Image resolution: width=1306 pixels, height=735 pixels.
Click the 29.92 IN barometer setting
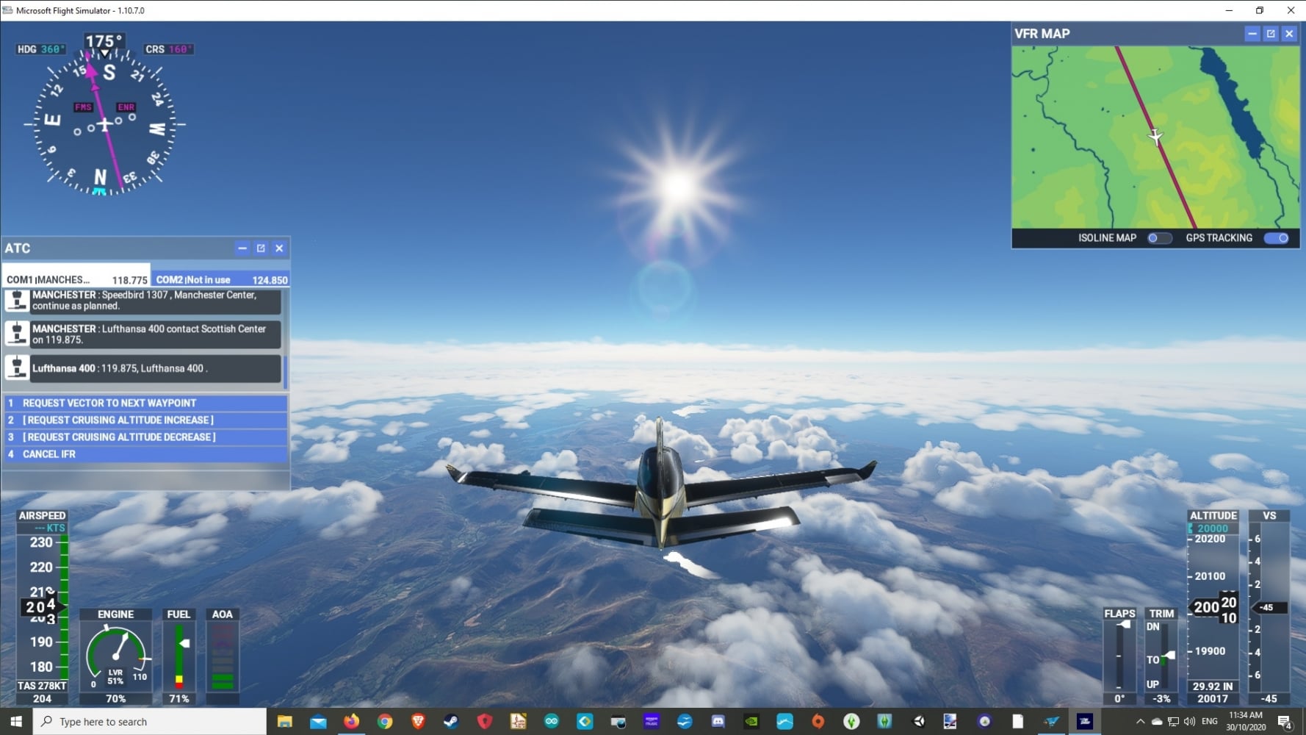pyautogui.click(x=1213, y=686)
